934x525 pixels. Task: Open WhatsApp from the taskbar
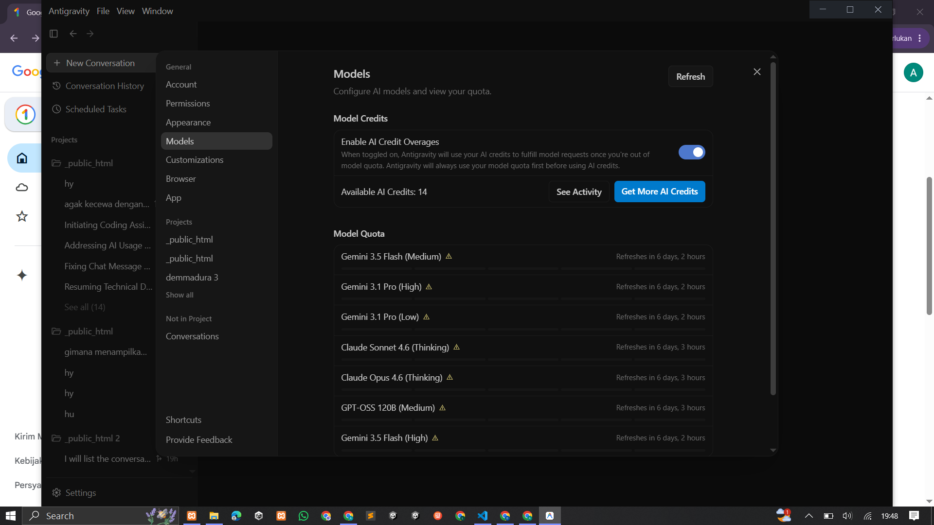[304, 516]
